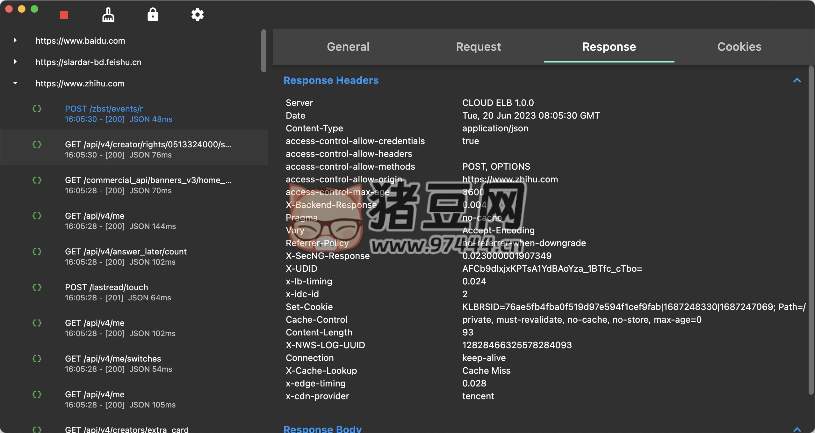Click the red stop recording button
This screenshot has width=815, height=433.
64,15
